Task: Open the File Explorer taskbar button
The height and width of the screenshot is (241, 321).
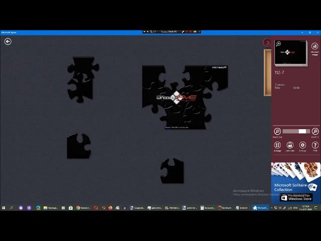Action: pos(51,208)
